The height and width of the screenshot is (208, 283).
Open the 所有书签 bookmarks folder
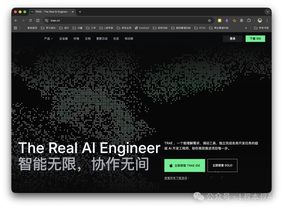coord(261,28)
